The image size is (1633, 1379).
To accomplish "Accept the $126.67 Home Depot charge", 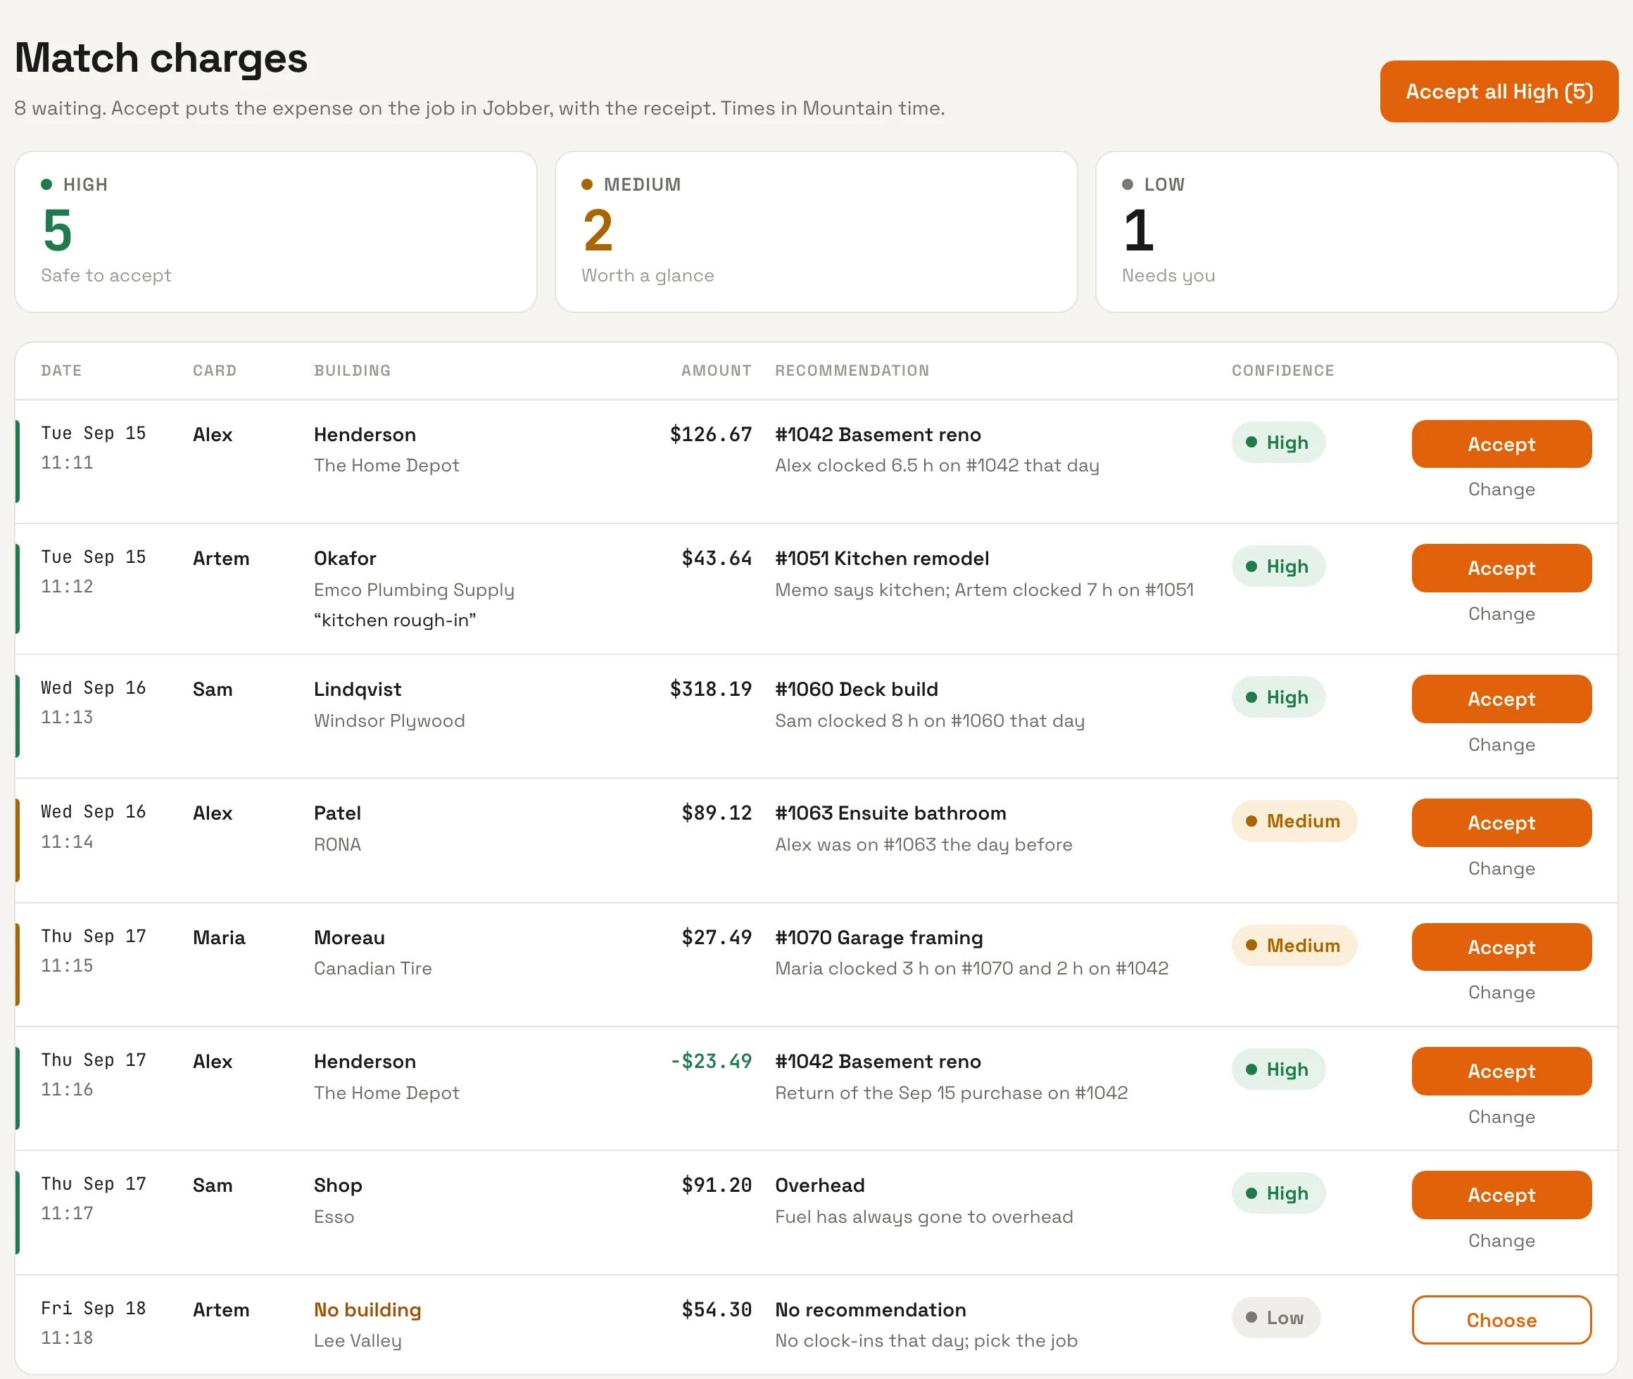I will (1501, 444).
